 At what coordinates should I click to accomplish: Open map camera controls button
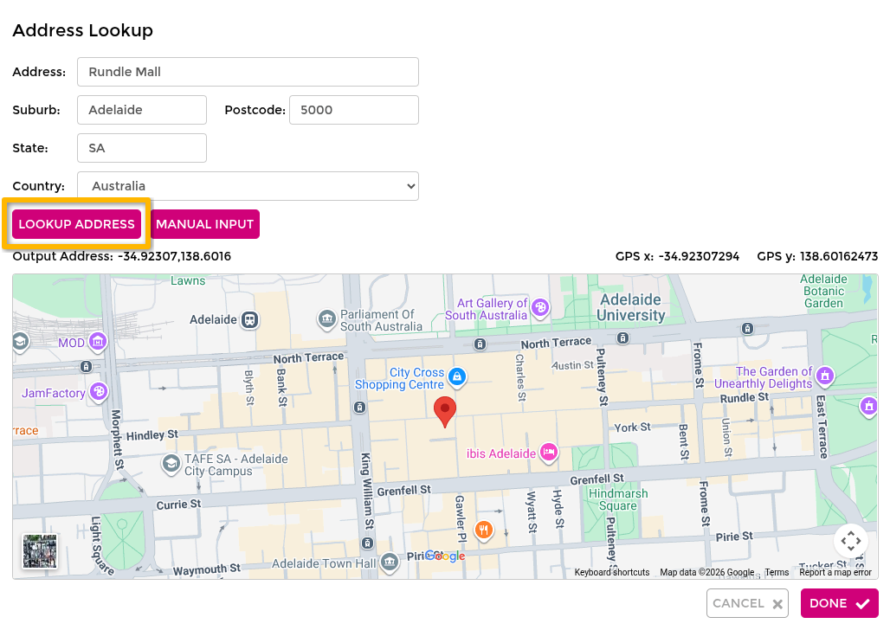pos(850,540)
